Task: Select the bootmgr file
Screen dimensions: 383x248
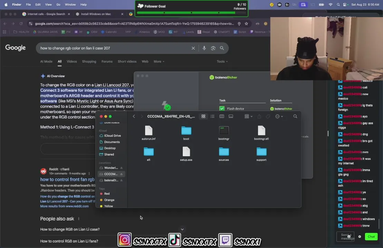Action: coord(224,133)
